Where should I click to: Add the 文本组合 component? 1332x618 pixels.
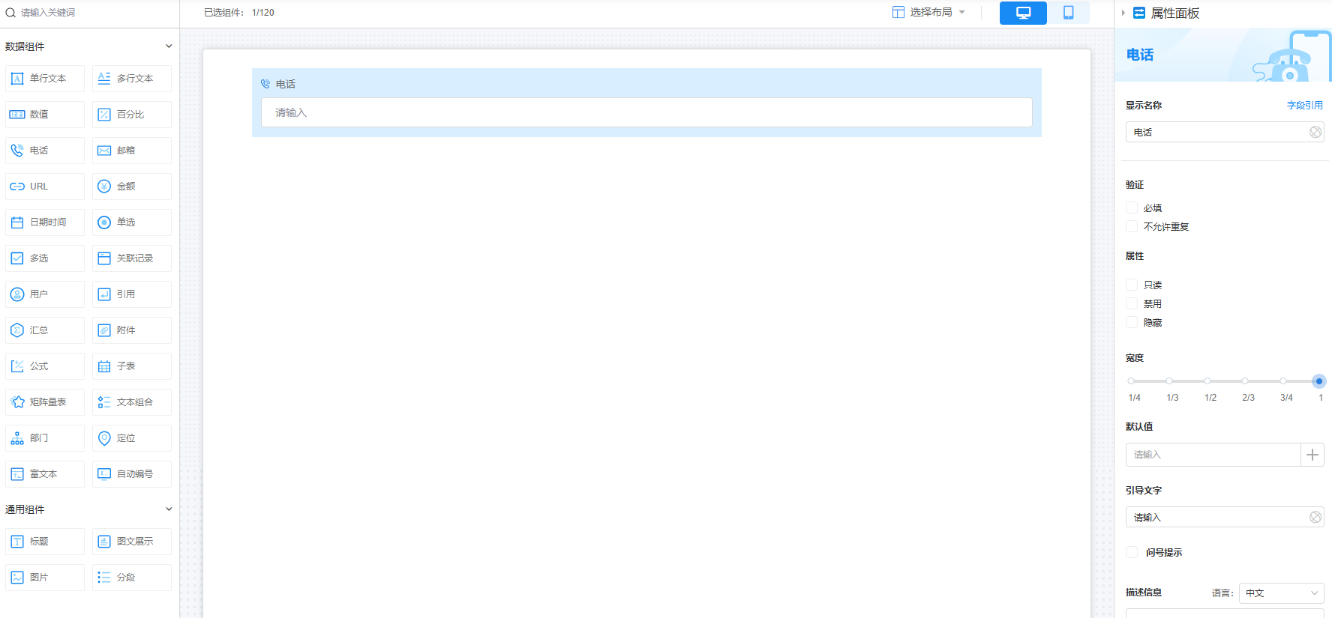pyautogui.click(x=132, y=402)
